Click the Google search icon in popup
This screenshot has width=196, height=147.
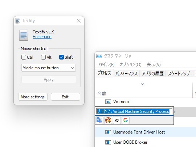click(x=126, y=120)
